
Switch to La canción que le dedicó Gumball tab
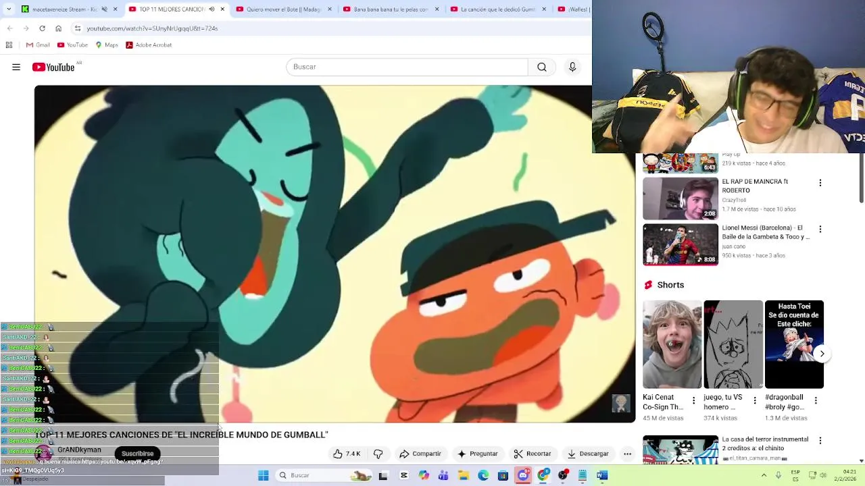point(497,9)
